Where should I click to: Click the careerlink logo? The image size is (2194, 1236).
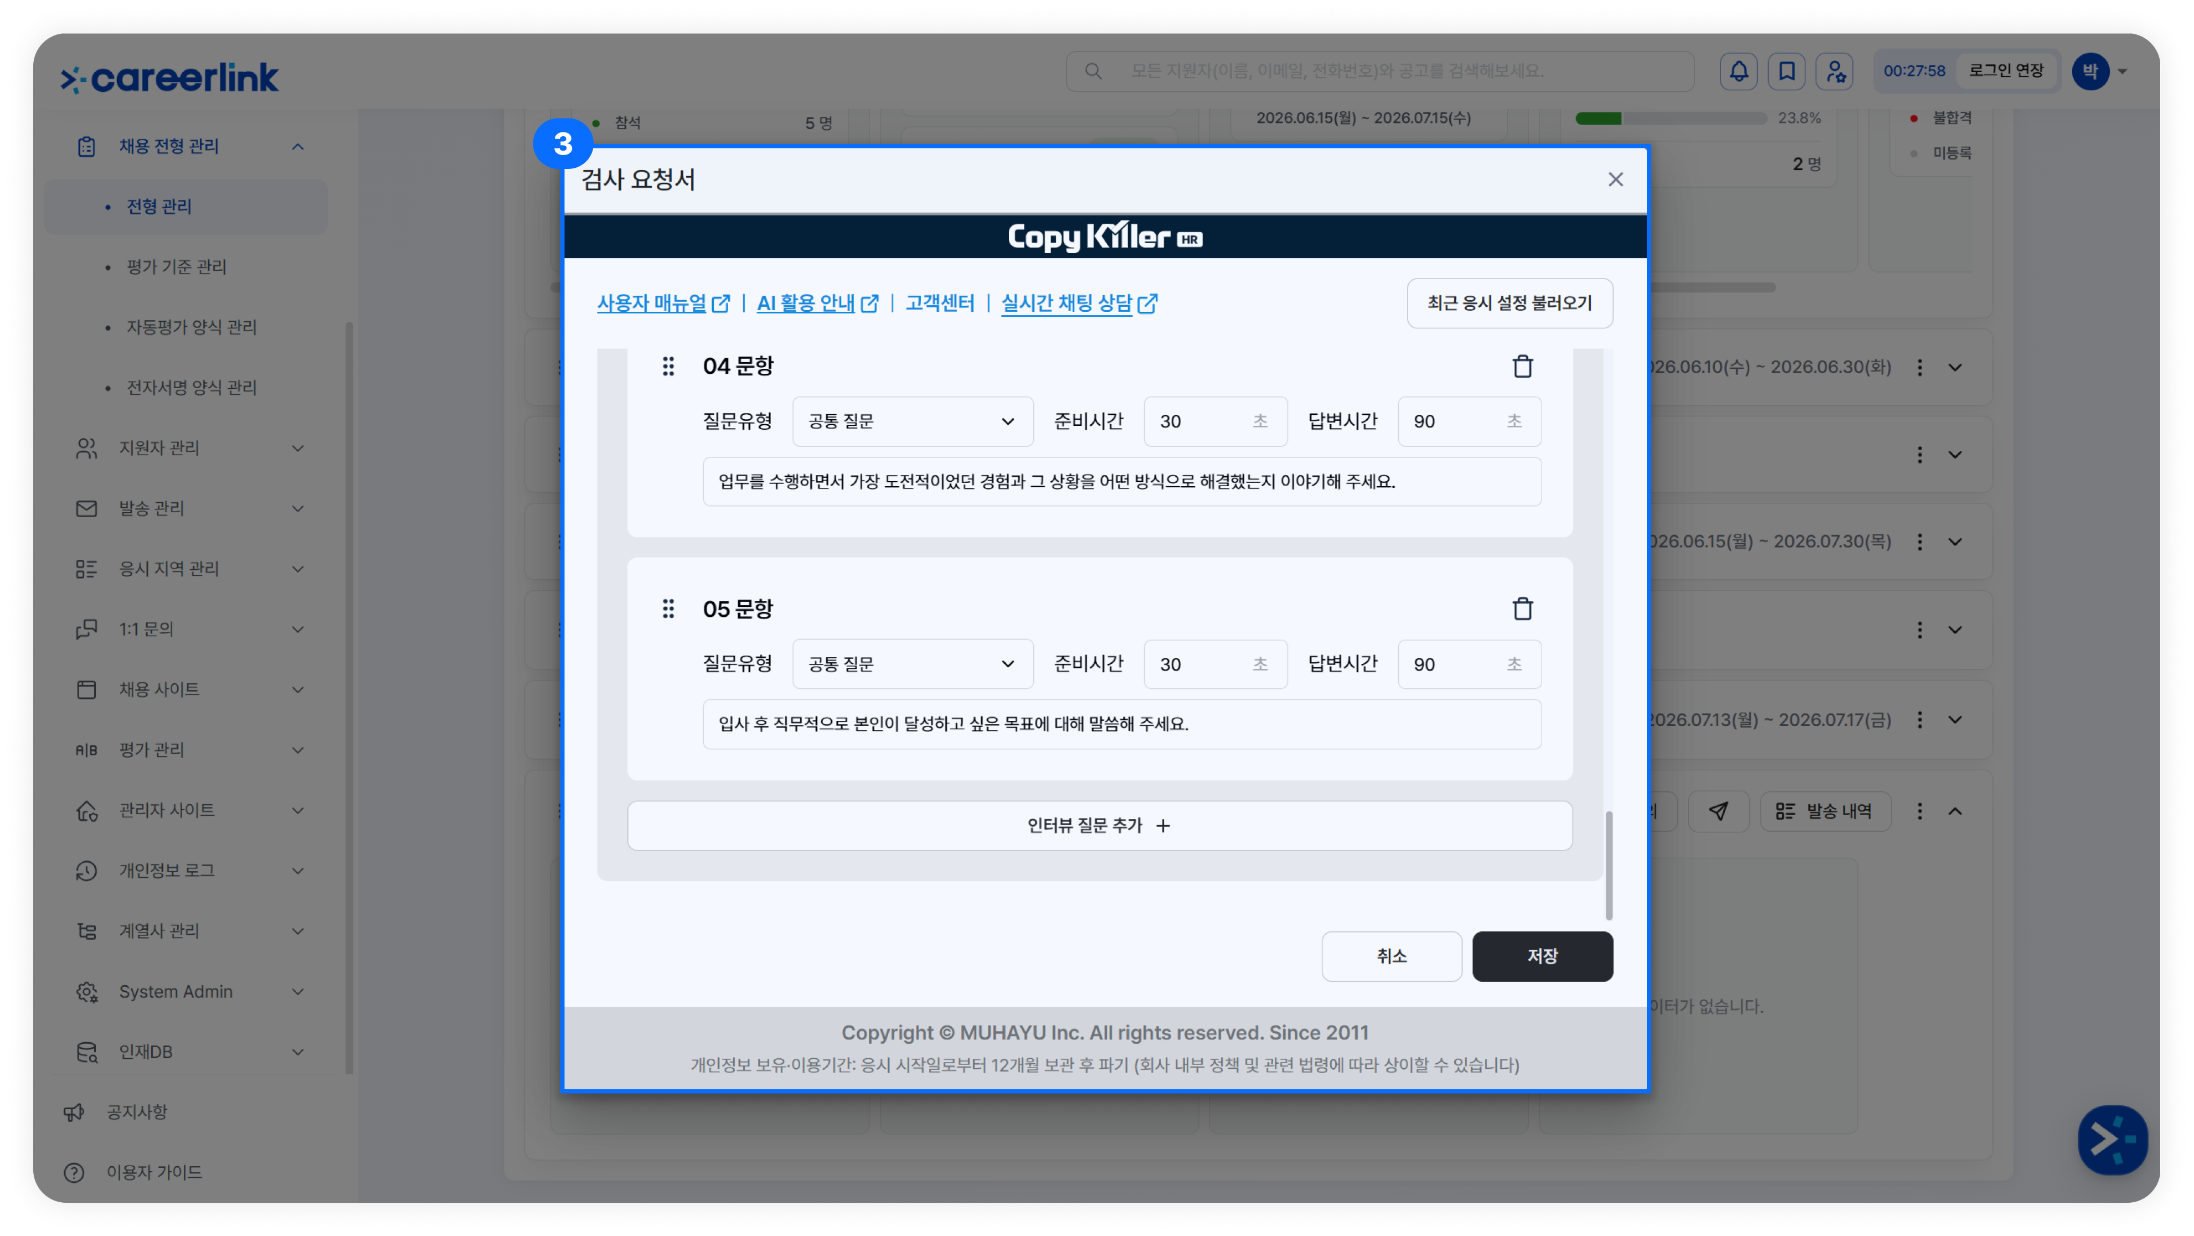169,78
